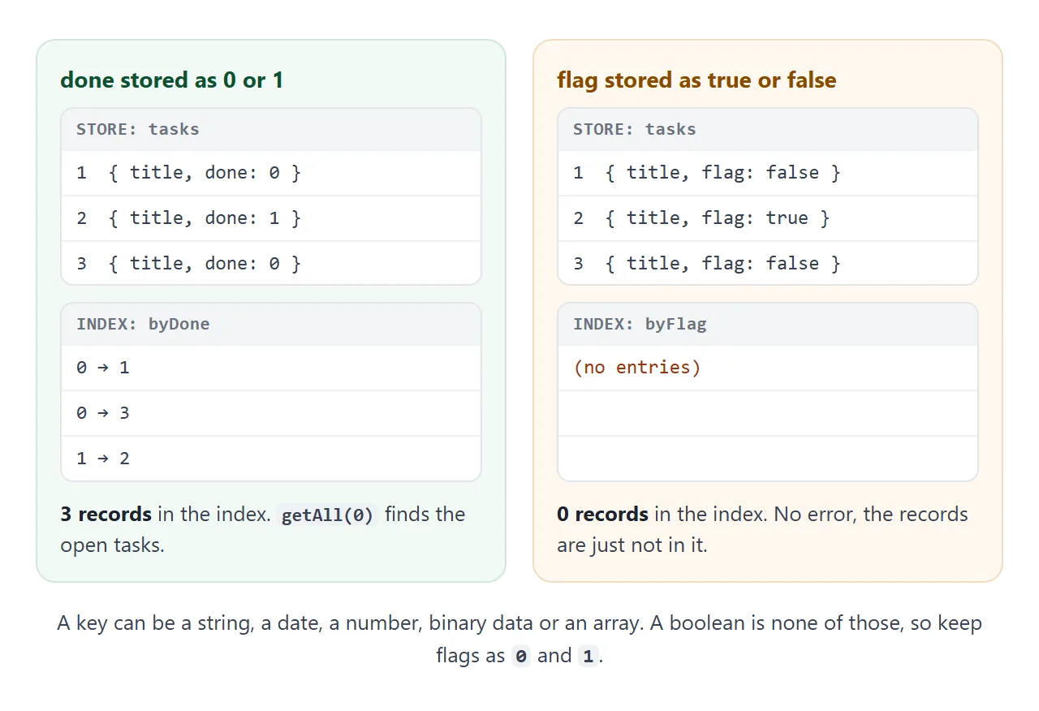The width and height of the screenshot is (1039, 711).
Task: Click the heading 'flag stored as true or false'
Action: coord(696,80)
